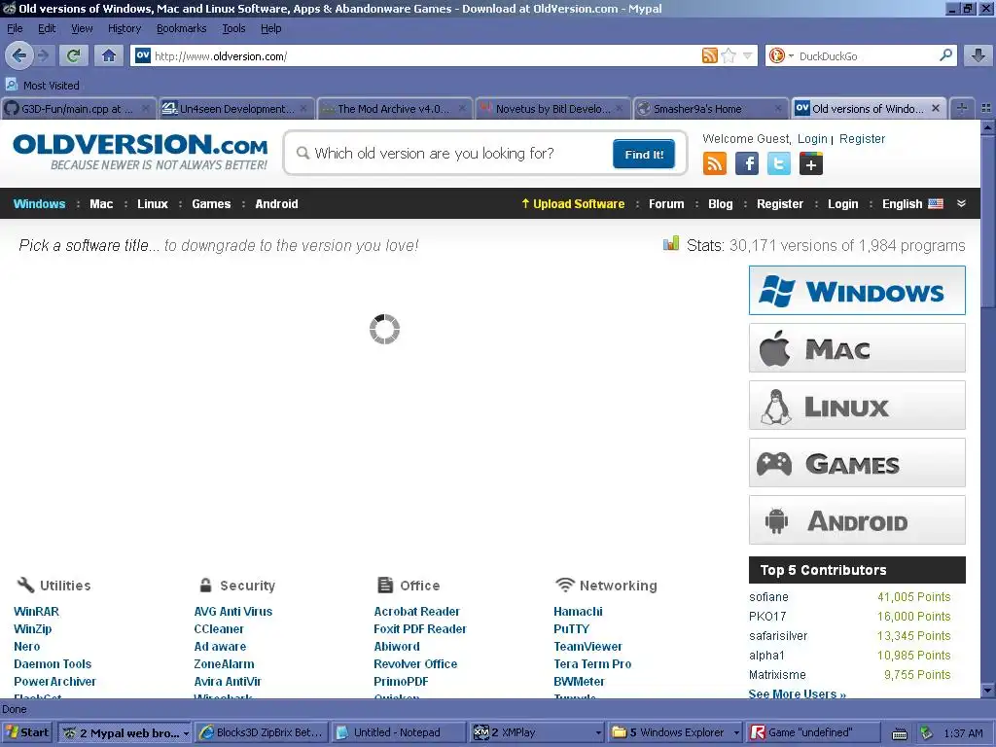This screenshot has width=996, height=747.
Task: Switch to the Novetus by Bitl tab
Action: 552,109
